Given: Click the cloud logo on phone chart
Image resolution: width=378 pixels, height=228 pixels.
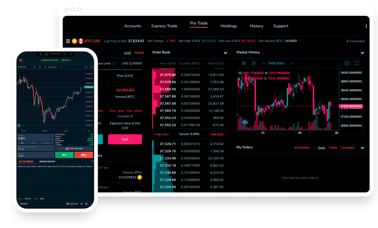Looking at the screenshot, I should [19, 125].
